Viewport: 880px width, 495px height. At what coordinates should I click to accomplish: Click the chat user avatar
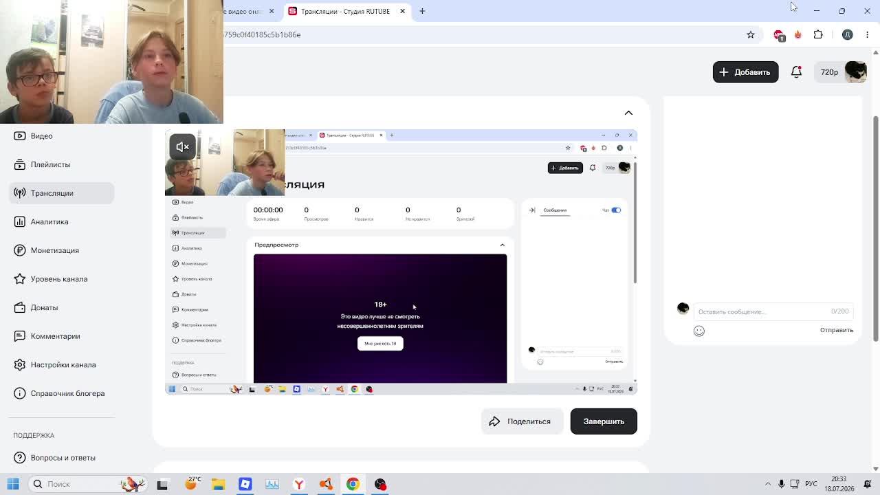[683, 308]
